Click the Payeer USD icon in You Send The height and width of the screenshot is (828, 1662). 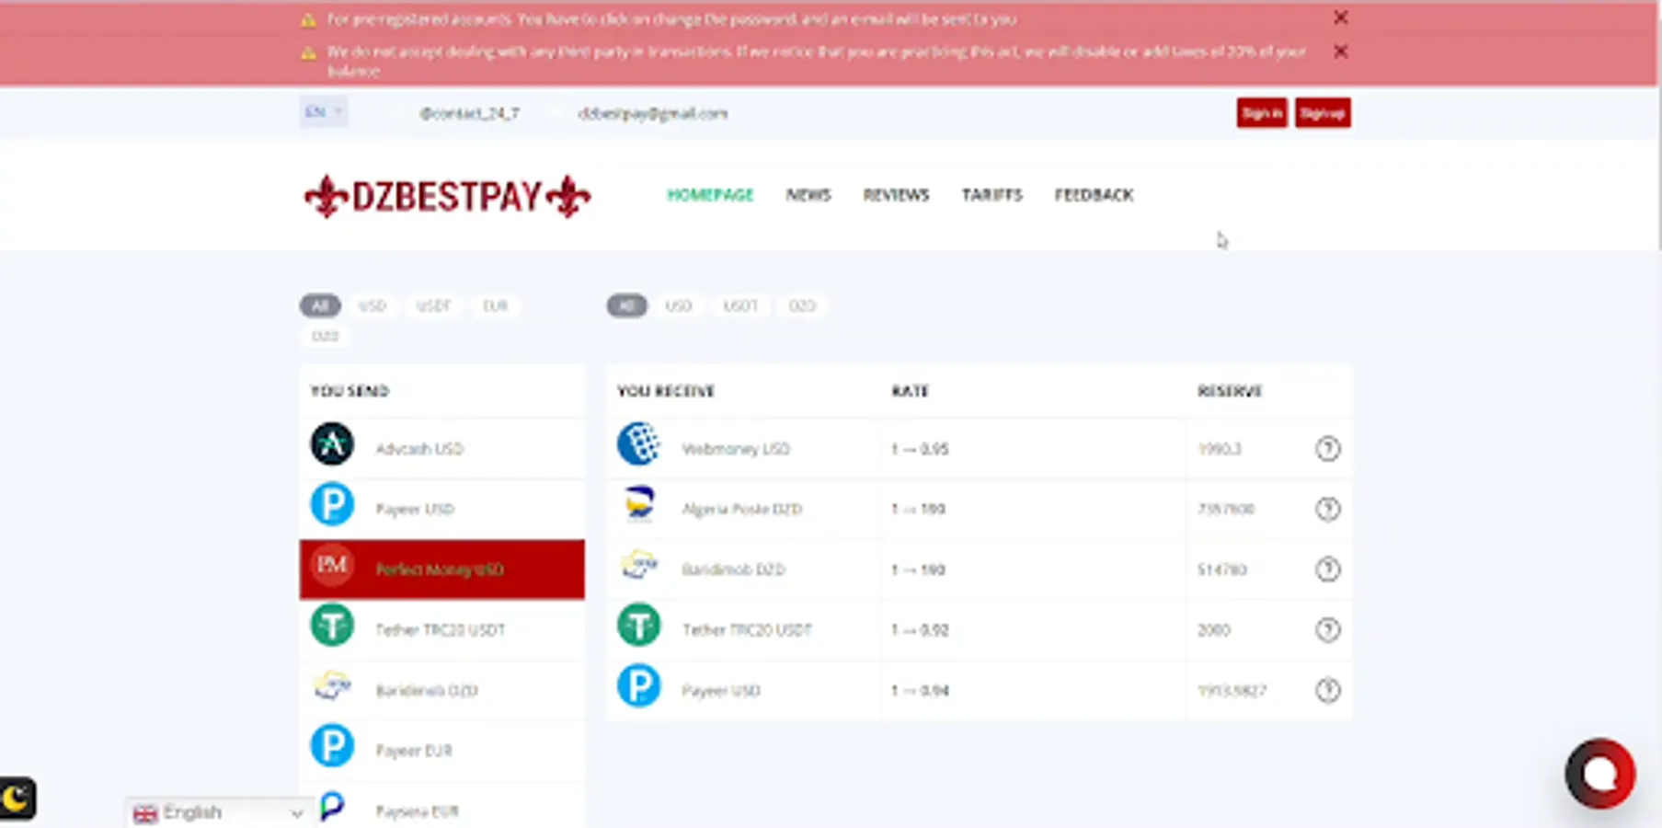(x=332, y=505)
